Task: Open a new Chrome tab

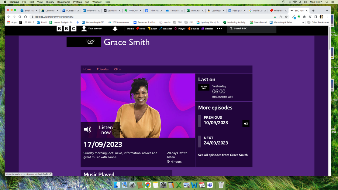Action: [x=313, y=11]
